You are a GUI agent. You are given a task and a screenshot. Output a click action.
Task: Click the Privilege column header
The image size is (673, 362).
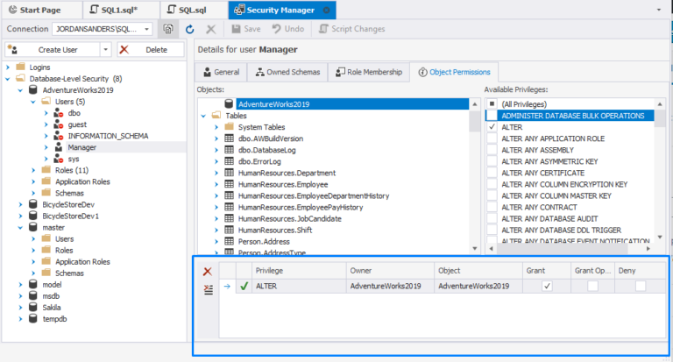(299, 271)
